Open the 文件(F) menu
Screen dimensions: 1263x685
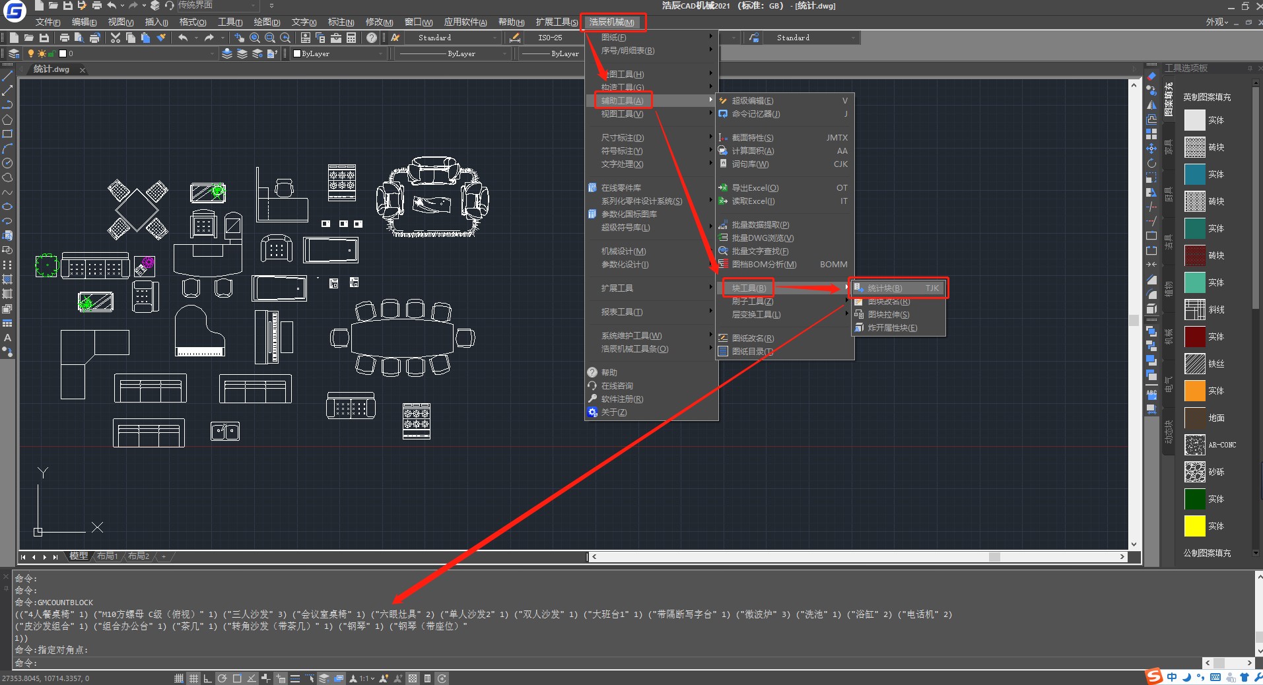point(48,22)
